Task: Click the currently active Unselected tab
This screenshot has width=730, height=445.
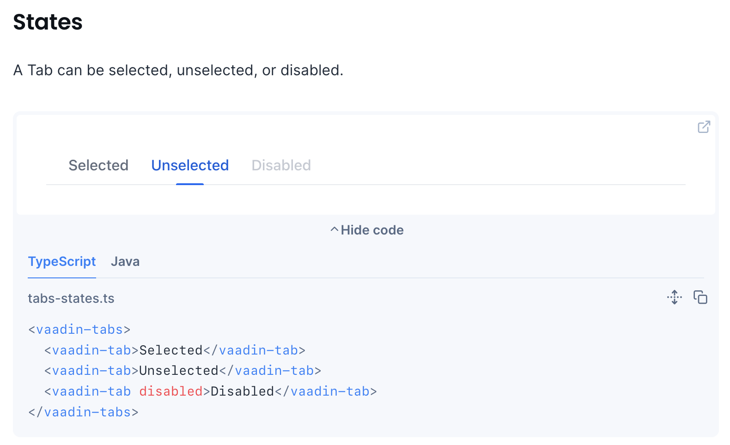Action: tap(190, 165)
